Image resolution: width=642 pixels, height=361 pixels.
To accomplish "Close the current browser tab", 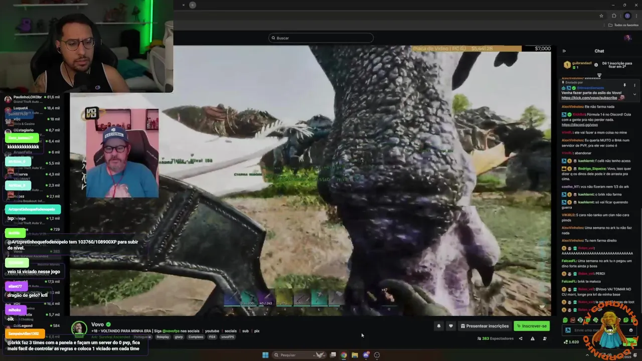I will coord(184,5).
